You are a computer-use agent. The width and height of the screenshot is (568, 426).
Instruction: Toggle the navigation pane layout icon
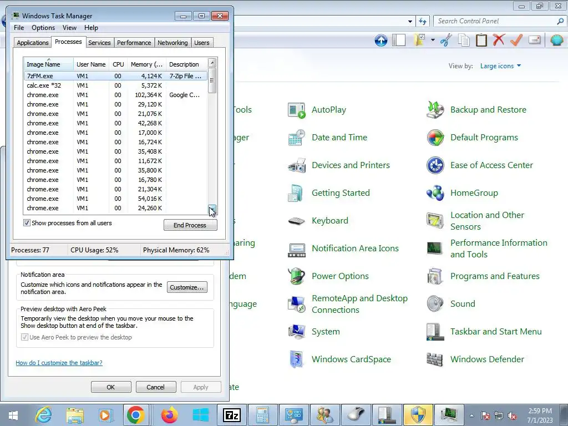(399, 40)
